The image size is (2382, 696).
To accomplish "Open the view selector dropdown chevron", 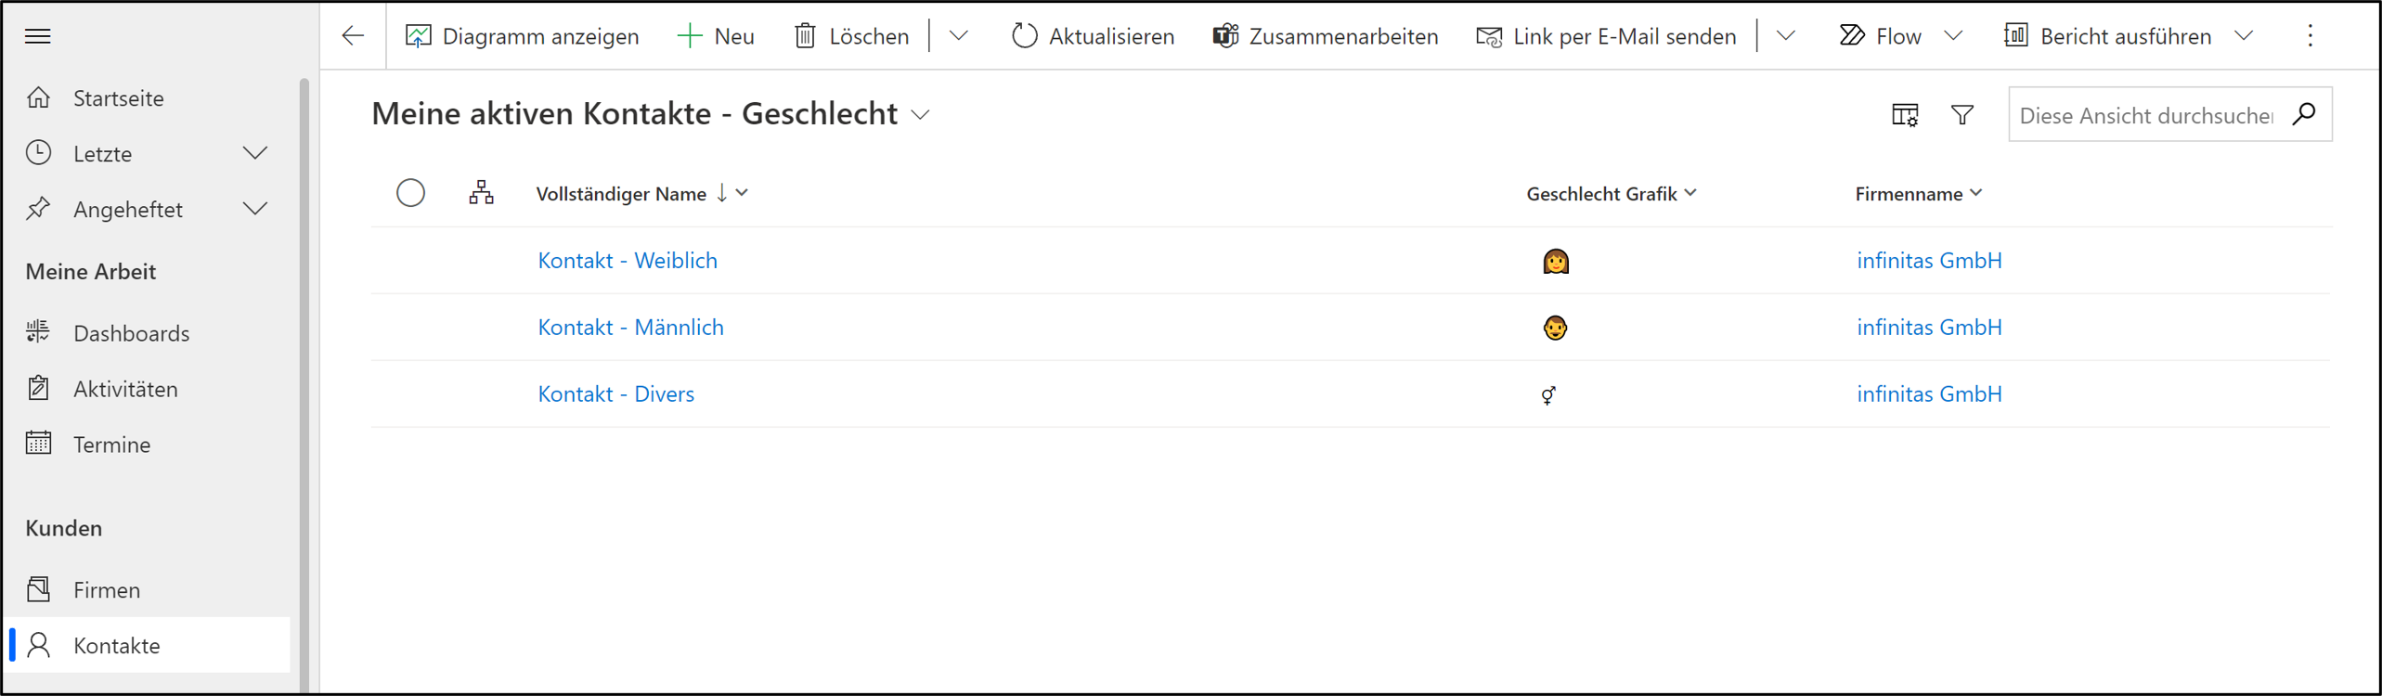I will (920, 115).
